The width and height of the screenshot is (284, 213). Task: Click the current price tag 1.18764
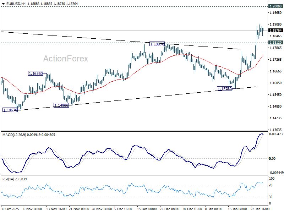(x=275, y=30)
